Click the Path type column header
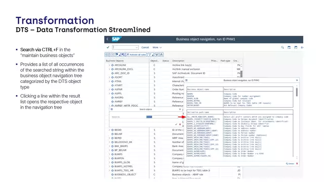Screen dimensions: 324x182 coord(225,61)
